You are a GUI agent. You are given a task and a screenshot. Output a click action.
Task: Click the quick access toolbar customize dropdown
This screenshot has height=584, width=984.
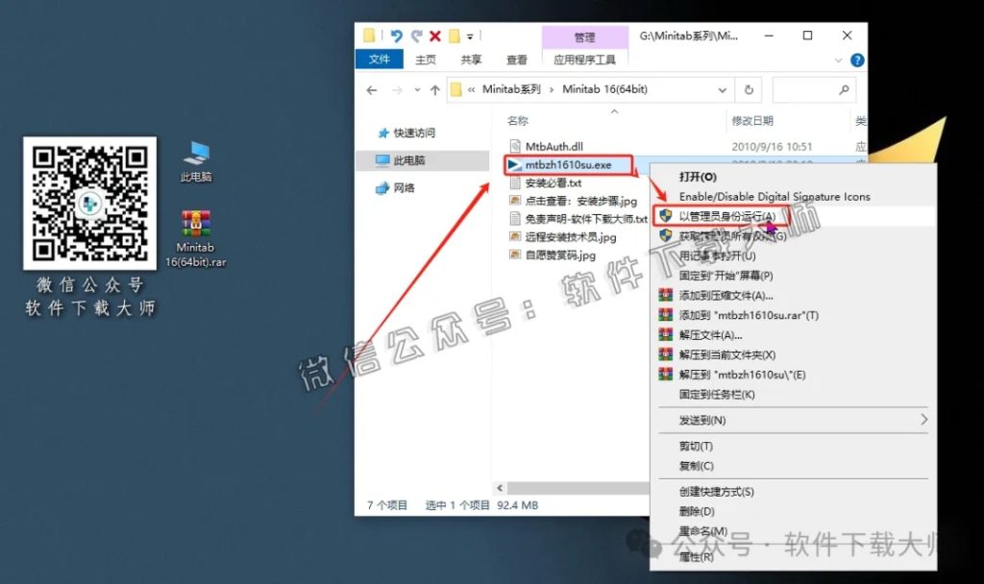(x=470, y=36)
